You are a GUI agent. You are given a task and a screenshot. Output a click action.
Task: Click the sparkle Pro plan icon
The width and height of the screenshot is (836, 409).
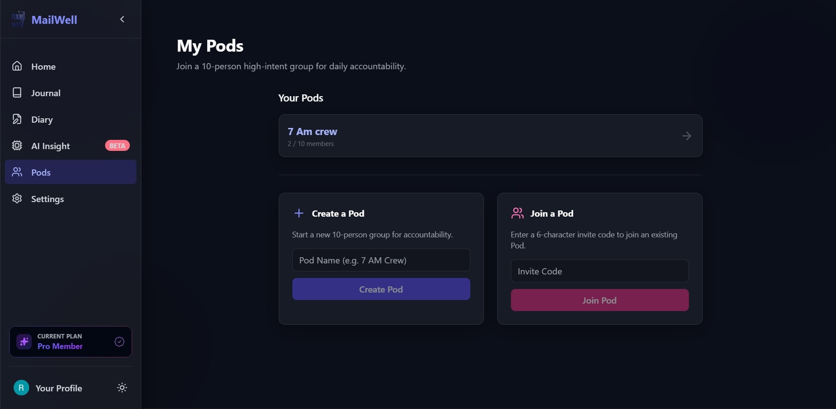pyautogui.click(x=24, y=341)
